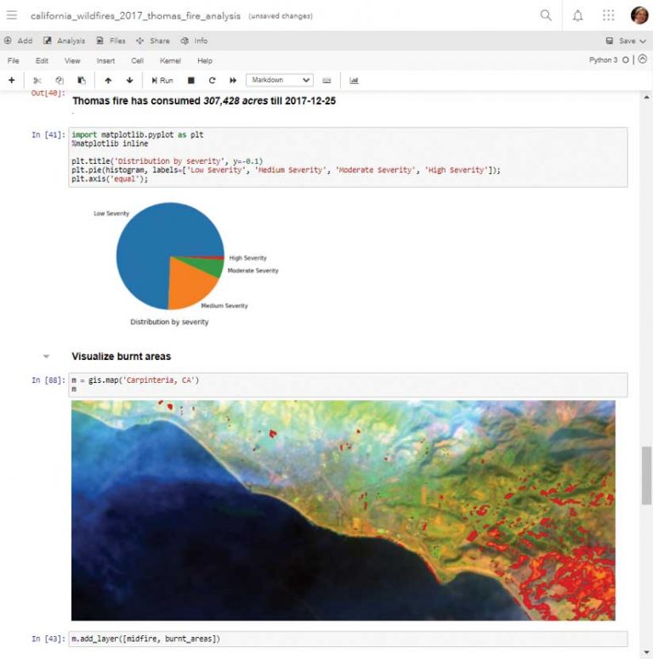Run the selected cell
Viewport: 653px width, 659px height.
162,81
